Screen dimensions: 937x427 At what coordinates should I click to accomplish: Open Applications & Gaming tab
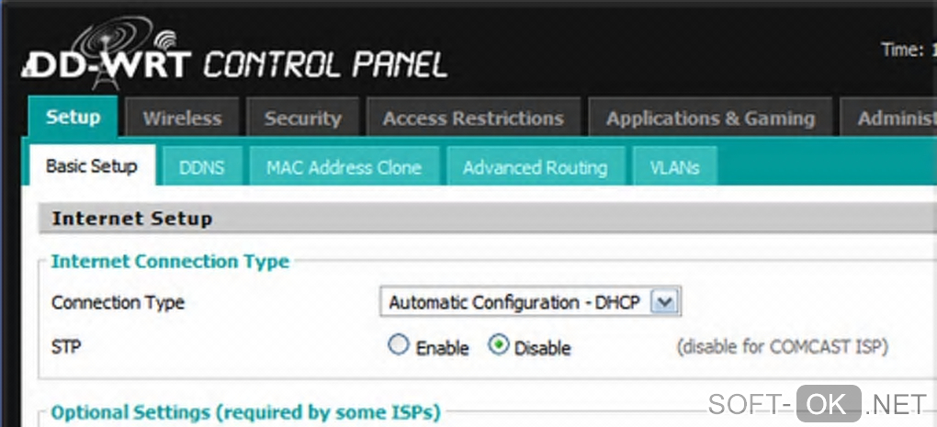[x=710, y=118]
